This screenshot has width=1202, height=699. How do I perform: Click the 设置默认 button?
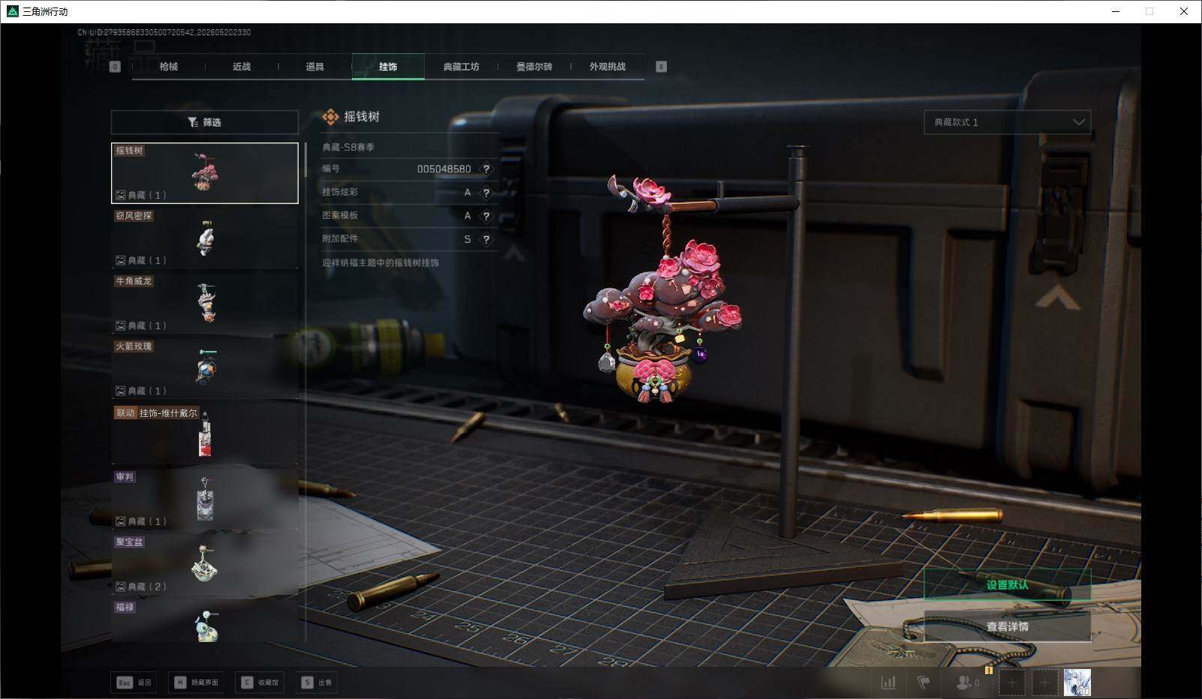click(1007, 585)
